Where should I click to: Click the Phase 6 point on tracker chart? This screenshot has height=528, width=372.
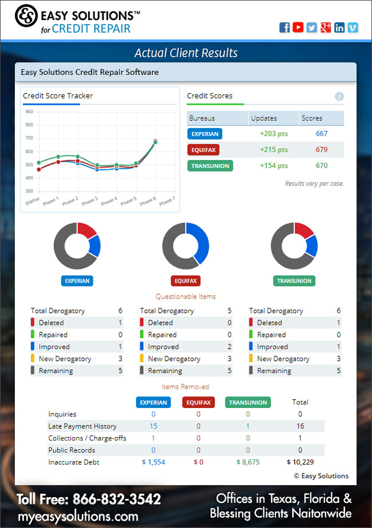pyautogui.click(x=155, y=142)
